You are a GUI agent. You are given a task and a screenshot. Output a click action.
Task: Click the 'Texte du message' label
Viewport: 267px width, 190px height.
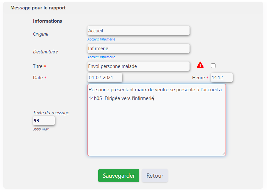pyautogui.click(x=51, y=113)
